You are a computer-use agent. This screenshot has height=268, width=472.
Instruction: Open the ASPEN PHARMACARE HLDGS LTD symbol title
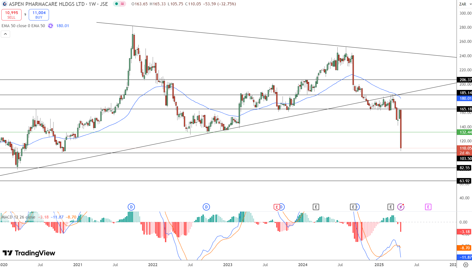coord(47,4)
